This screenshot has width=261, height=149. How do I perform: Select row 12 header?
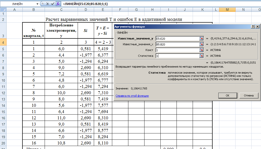(3, 93)
